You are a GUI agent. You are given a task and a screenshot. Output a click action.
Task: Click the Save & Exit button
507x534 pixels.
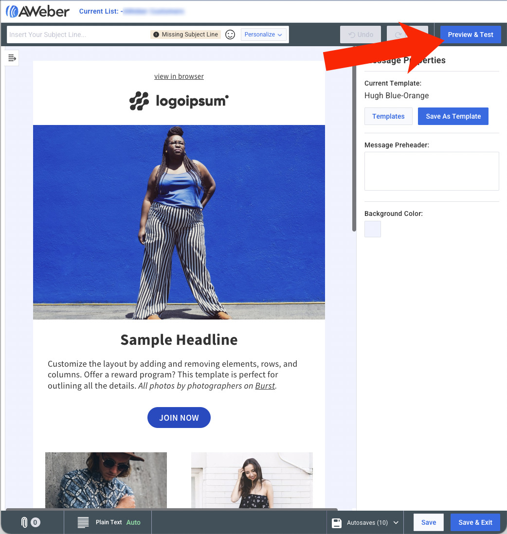pos(475,522)
